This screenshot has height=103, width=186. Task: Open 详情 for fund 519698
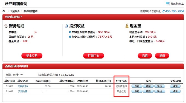coord(175,91)
